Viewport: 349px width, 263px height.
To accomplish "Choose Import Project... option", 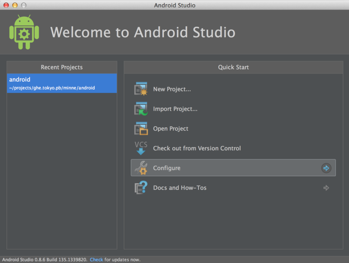I will pyautogui.click(x=175, y=109).
